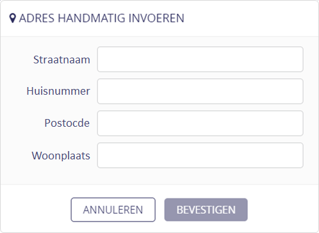This screenshot has height=233, width=319.
Task: Activate the city entry box
Action: (x=200, y=156)
